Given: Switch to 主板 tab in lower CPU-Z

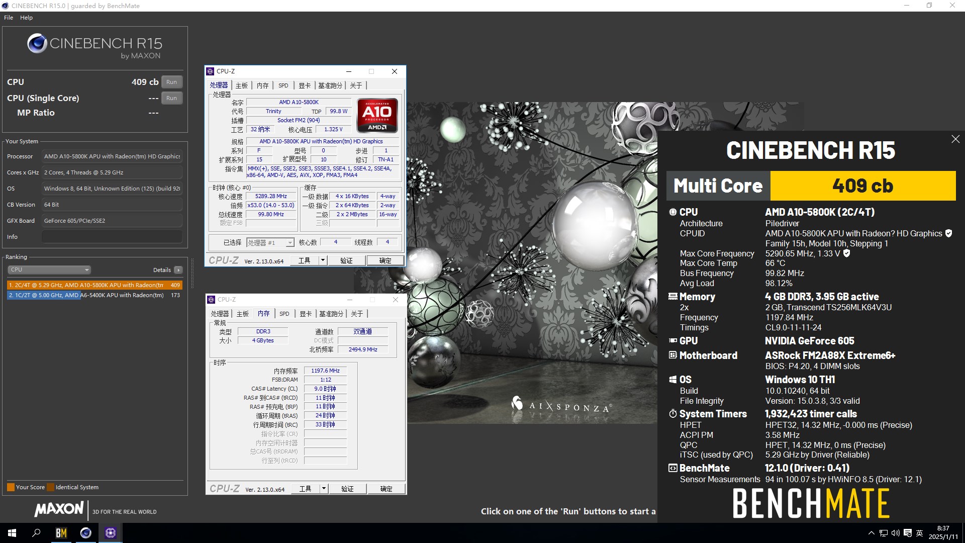Looking at the screenshot, I should 243,314.
